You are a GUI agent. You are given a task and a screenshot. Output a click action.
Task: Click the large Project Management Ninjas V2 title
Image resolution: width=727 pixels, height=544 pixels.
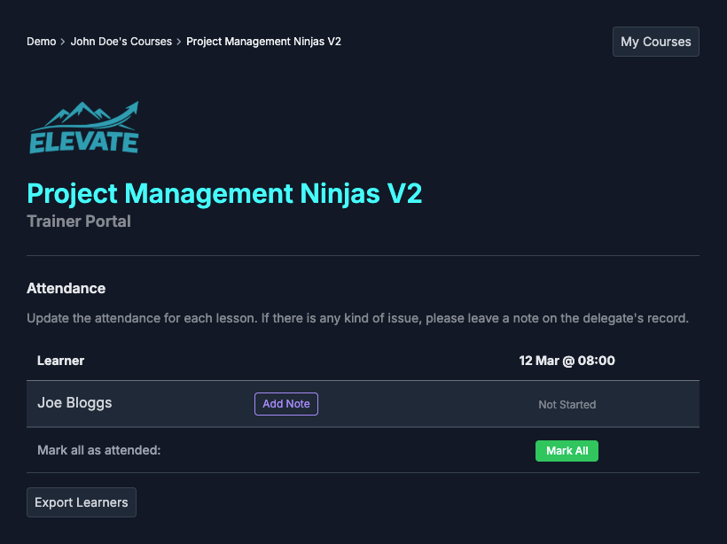tap(224, 193)
